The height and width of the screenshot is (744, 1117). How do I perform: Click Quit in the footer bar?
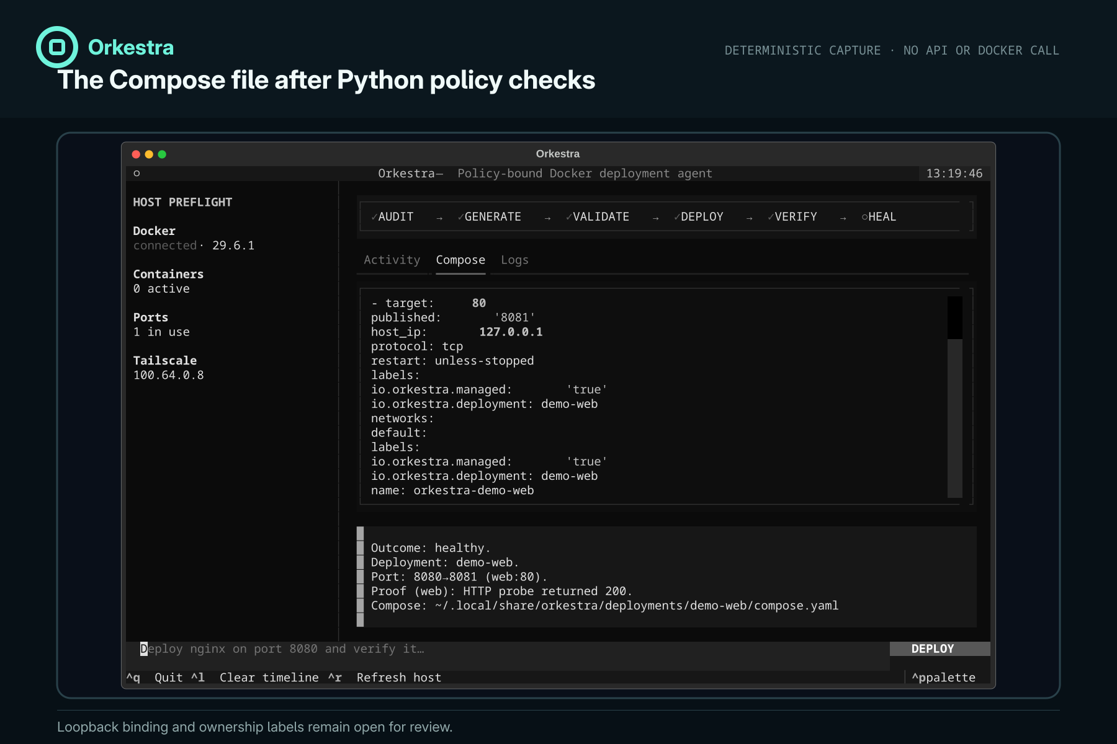coord(169,678)
